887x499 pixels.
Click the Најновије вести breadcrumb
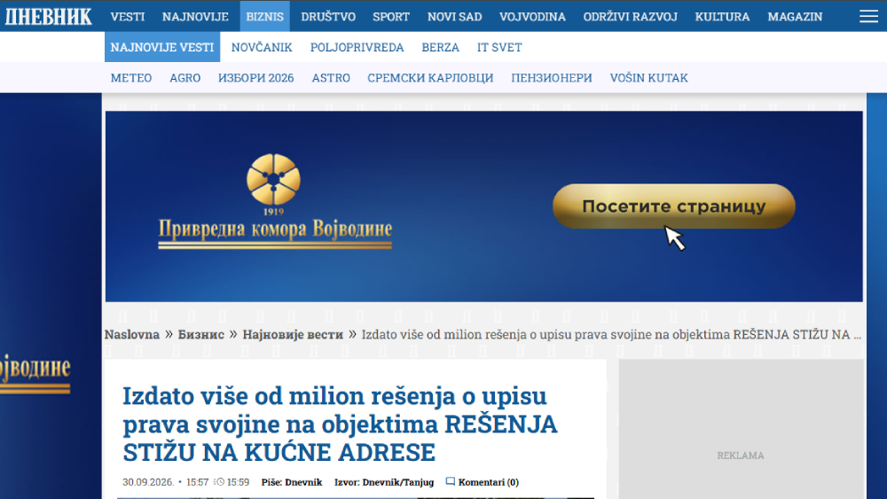coord(293,334)
